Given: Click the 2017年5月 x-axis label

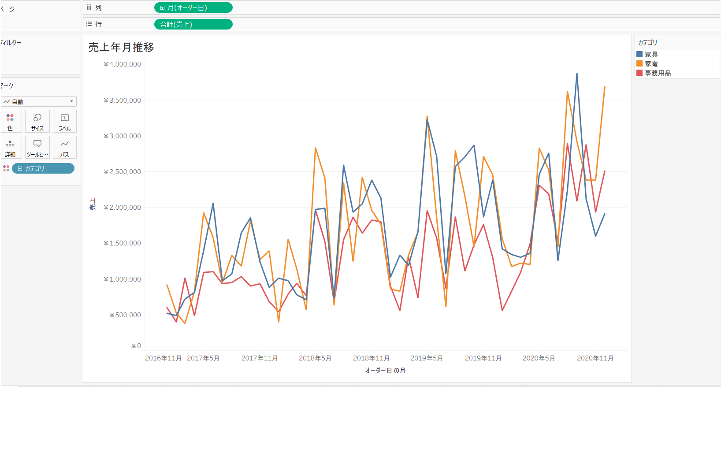Looking at the screenshot, I should (x=203, y=358).
